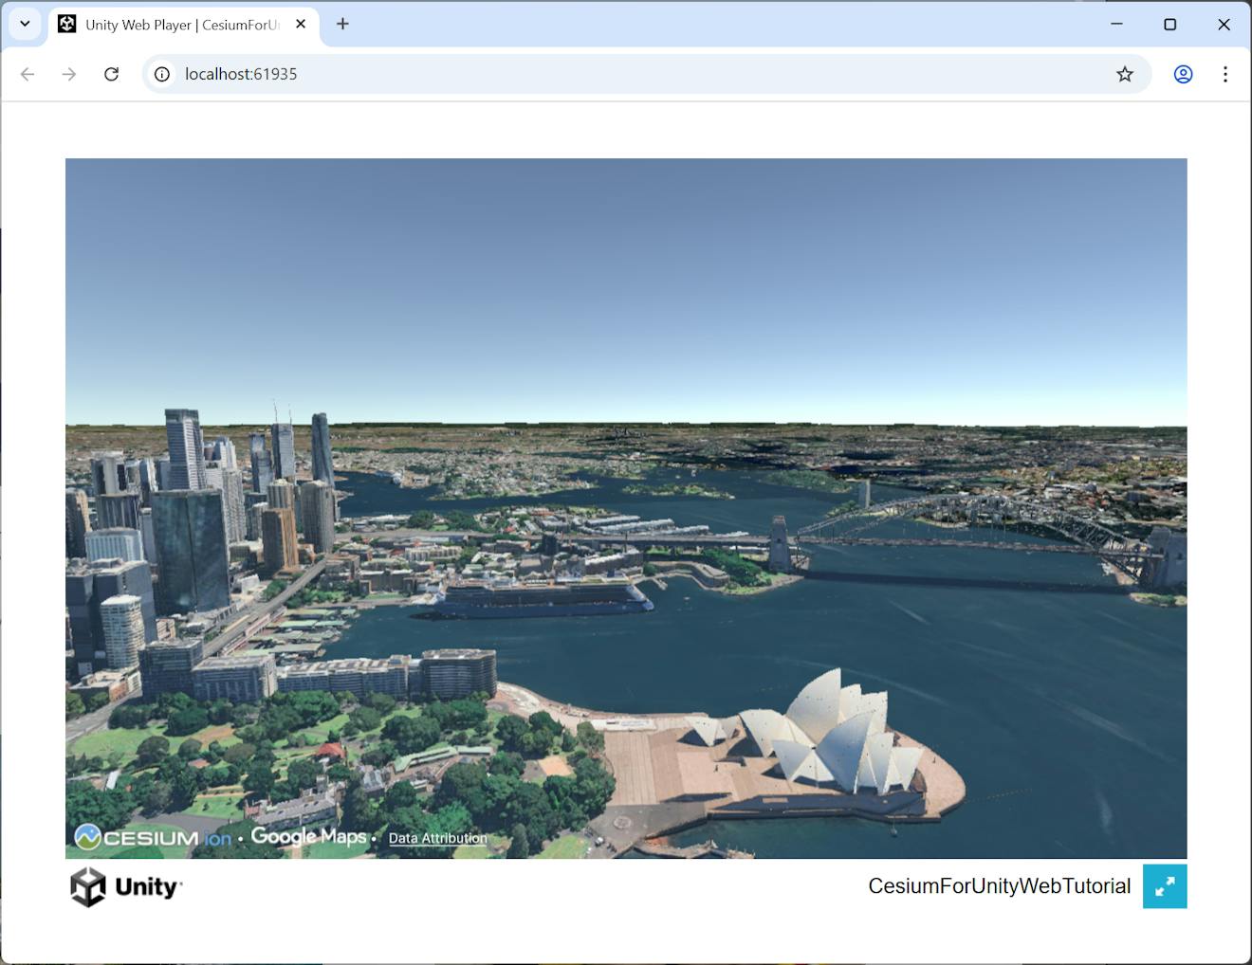
Task: Open the Data Attribution link
Action: tap(437, 838)
